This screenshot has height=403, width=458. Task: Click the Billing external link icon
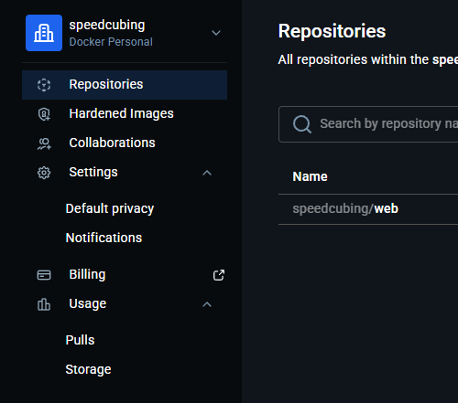(x=219, y=275)
